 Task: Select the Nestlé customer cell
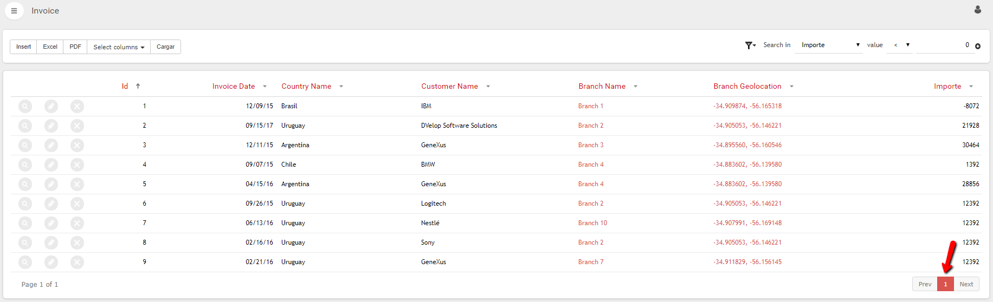(x=430, y=224)
